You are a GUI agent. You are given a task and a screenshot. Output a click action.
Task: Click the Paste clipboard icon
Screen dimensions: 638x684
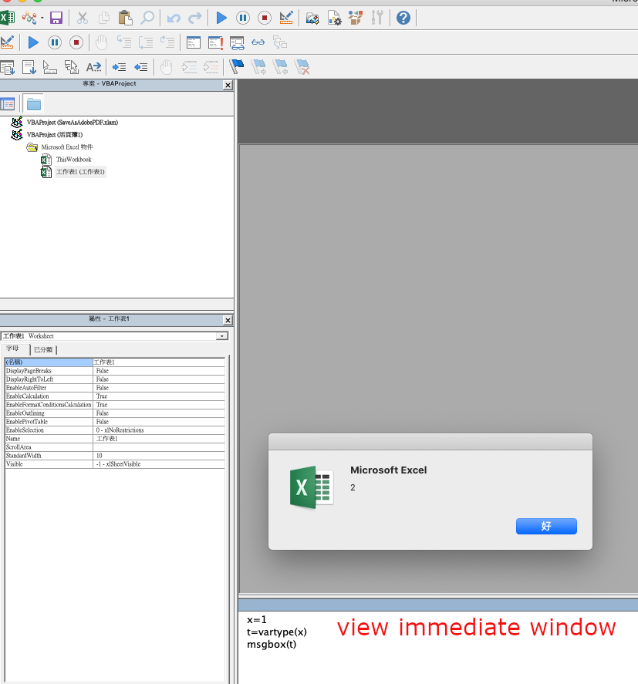click(x=125, y=18)
